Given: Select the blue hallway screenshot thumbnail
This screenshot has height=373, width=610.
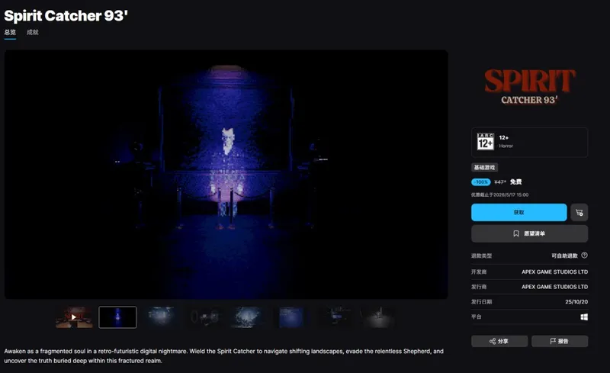Looking at the screenshot, I should click(117, 317).
